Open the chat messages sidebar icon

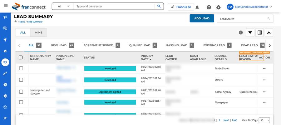click(5, 28)
